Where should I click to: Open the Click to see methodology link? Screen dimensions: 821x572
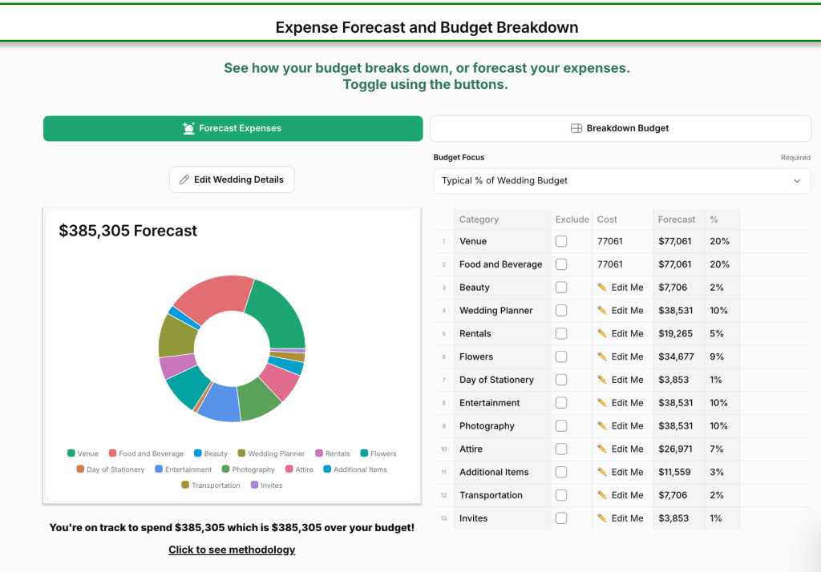[x=232, y=550]
